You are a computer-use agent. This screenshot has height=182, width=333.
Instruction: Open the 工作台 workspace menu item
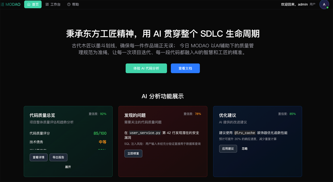(53, 4)
